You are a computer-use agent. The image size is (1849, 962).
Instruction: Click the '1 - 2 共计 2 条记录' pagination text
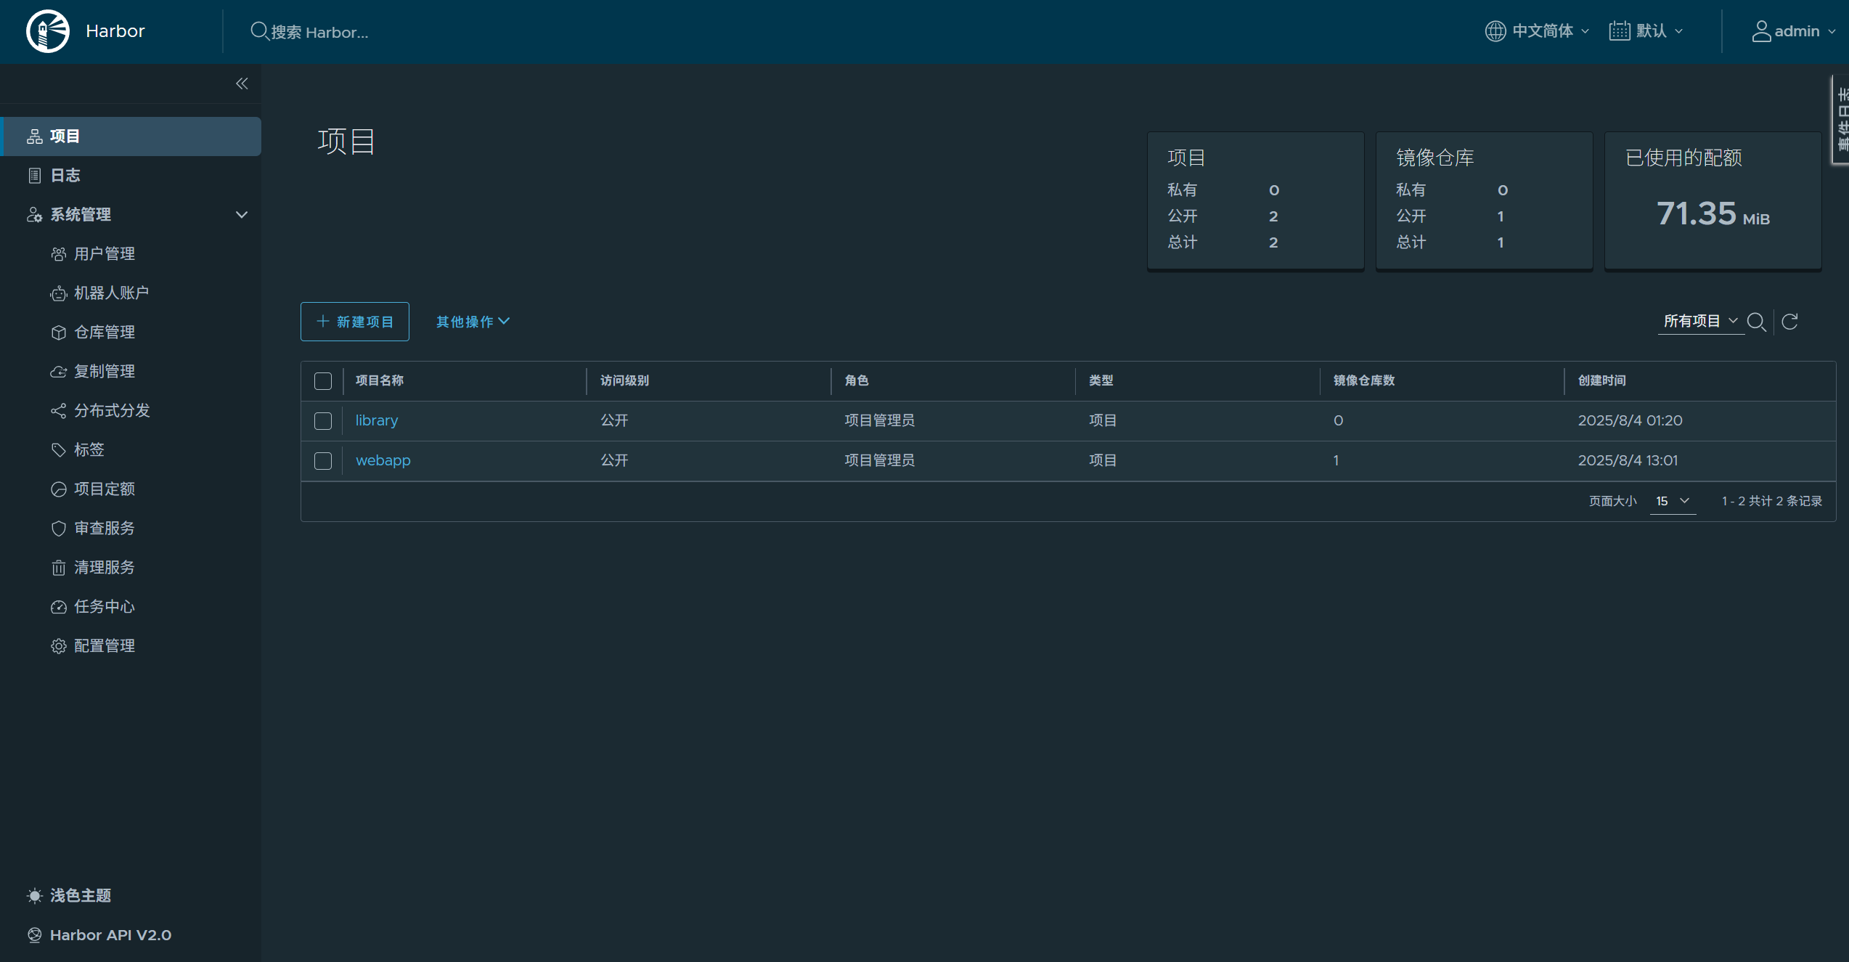point(1772,501)
